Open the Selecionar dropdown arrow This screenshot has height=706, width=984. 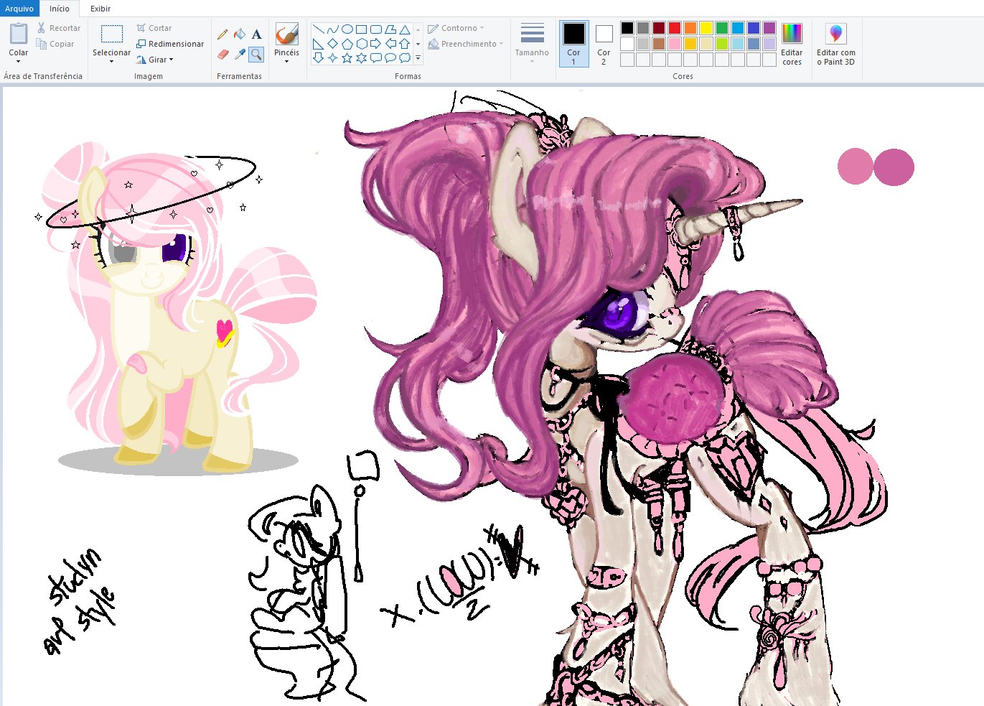pos(112,62)
